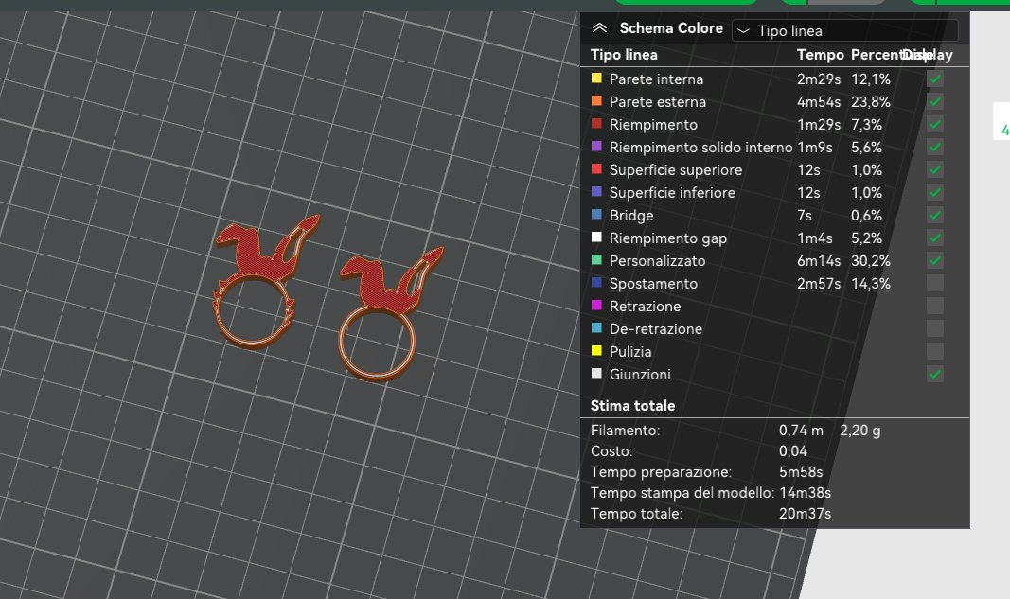Enable Pulizia display checkbox
The image size is (1010, 599).
coord(935,352)
